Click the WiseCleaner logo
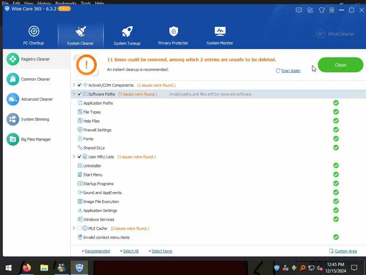The height and width of the screenshot is (275, 366). pos(335,34)
